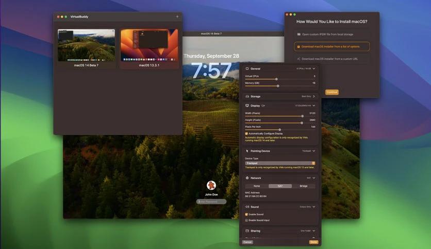
Task: Select None network mode segment
Action: [257, 186]
